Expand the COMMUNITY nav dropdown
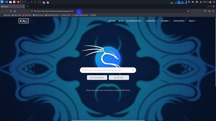The image size is (216, 121). 152,21
